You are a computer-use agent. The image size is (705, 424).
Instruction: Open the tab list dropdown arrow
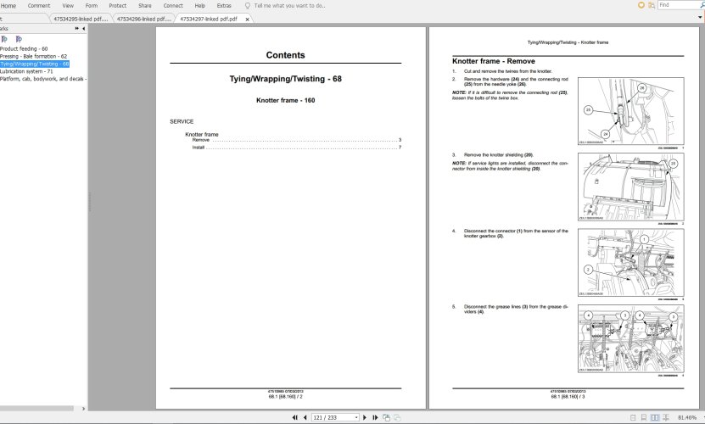[x=697, y=17]
